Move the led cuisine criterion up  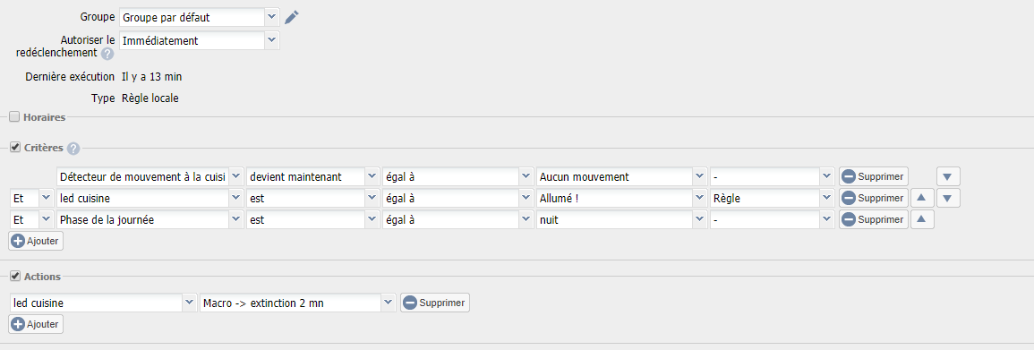tap(922, 198)
